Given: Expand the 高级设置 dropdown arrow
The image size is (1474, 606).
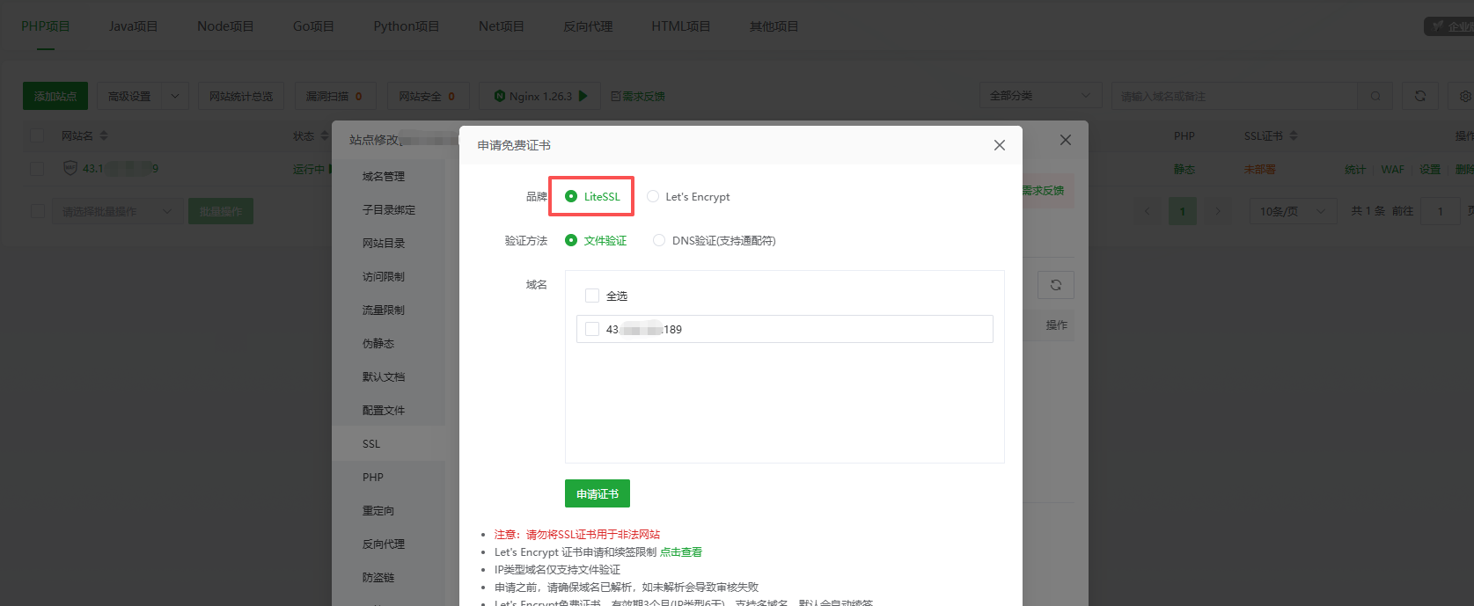Looking at the screenshot, I should [174, 96].
